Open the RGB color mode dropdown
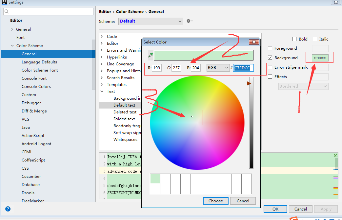 click(x=218, y=68)
